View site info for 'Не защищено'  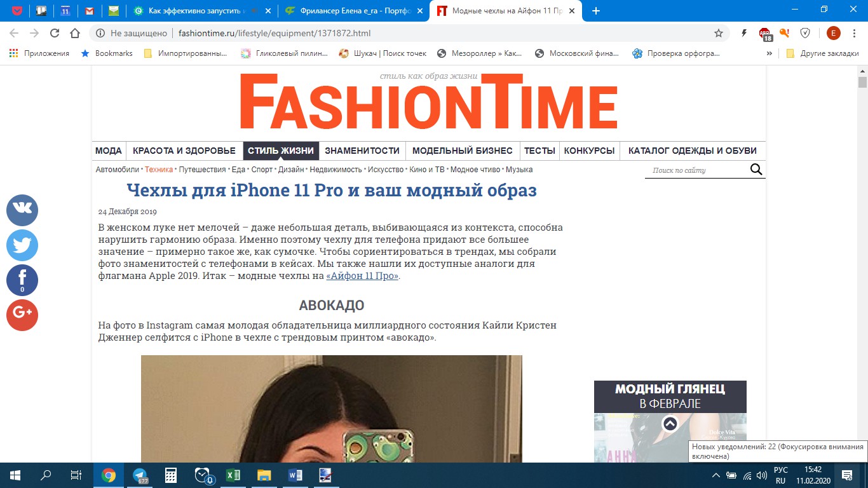(x=132, y=33)
